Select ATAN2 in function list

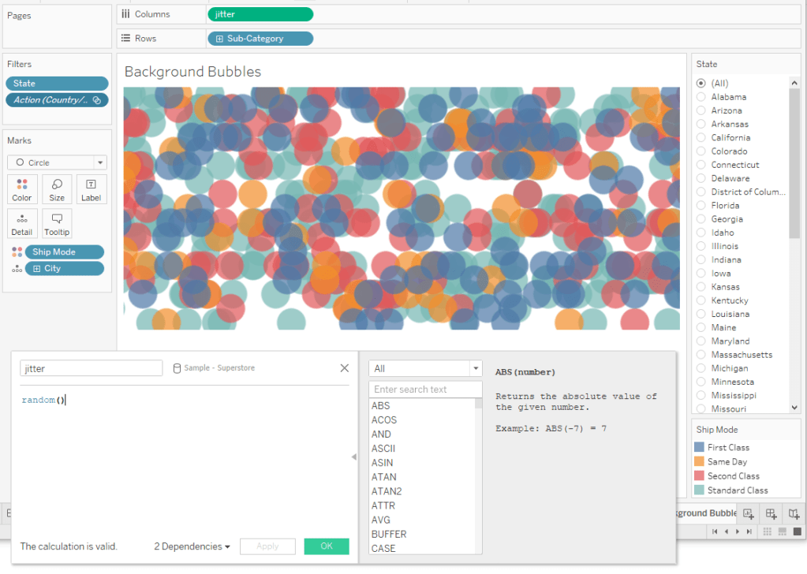point(386,491)
